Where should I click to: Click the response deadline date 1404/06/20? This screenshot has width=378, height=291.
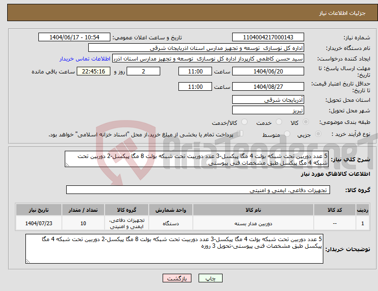pyautogui.click(x=268, y=71)
